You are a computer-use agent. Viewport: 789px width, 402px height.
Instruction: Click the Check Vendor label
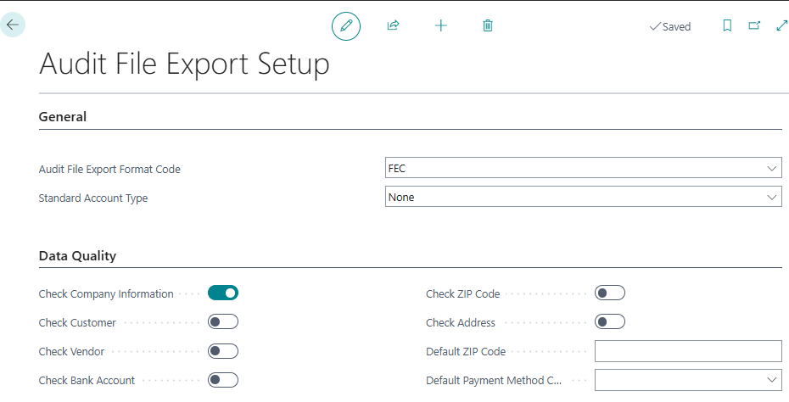tap(71, 352)
